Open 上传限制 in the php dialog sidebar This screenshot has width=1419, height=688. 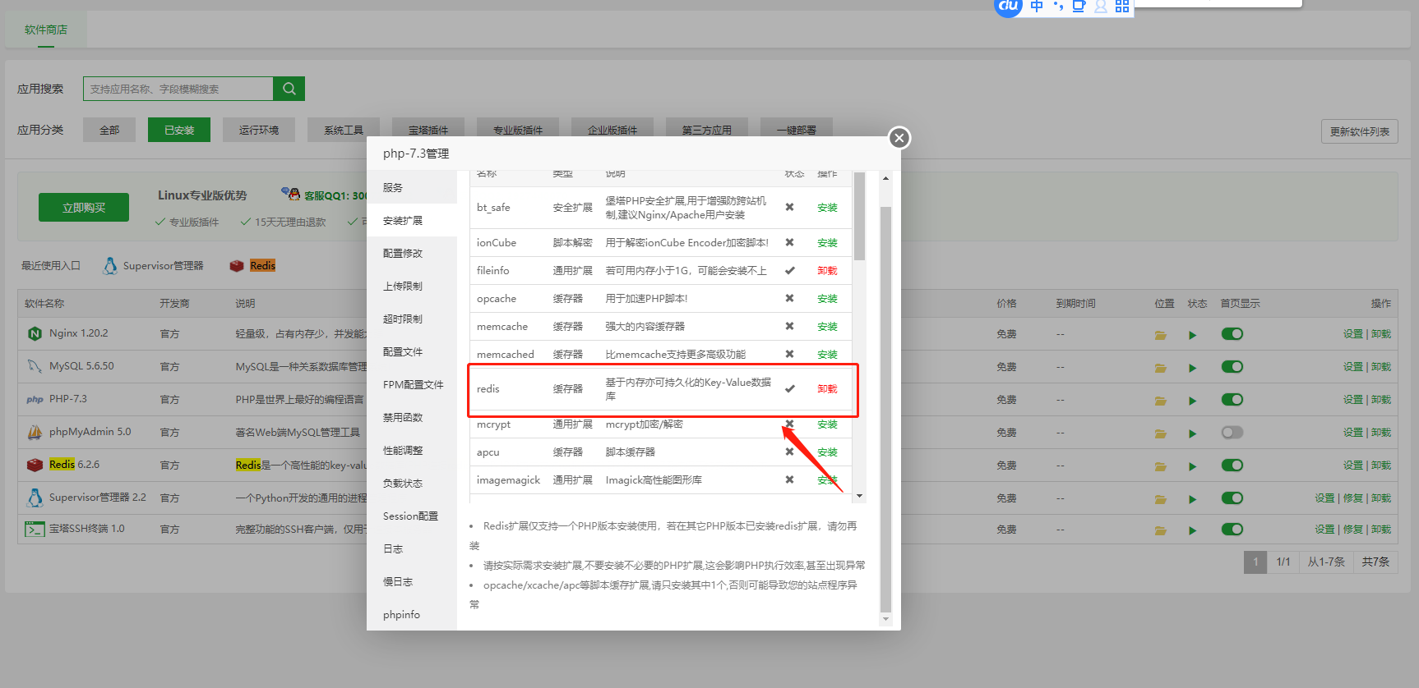click(412, 286)
